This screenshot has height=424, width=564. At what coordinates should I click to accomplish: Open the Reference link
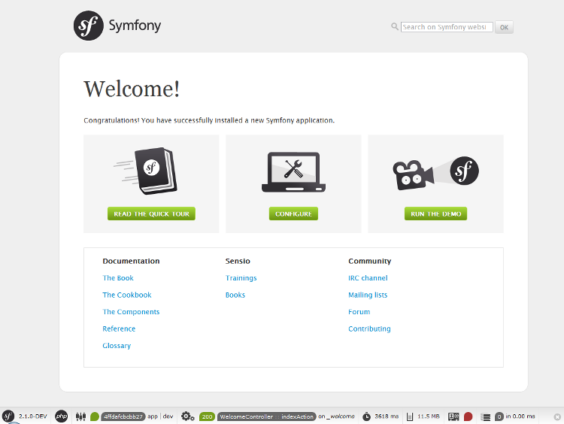(119, 329)
